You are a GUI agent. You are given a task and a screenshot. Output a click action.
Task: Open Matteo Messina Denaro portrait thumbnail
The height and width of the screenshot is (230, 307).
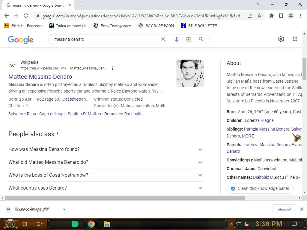point(190,73)
